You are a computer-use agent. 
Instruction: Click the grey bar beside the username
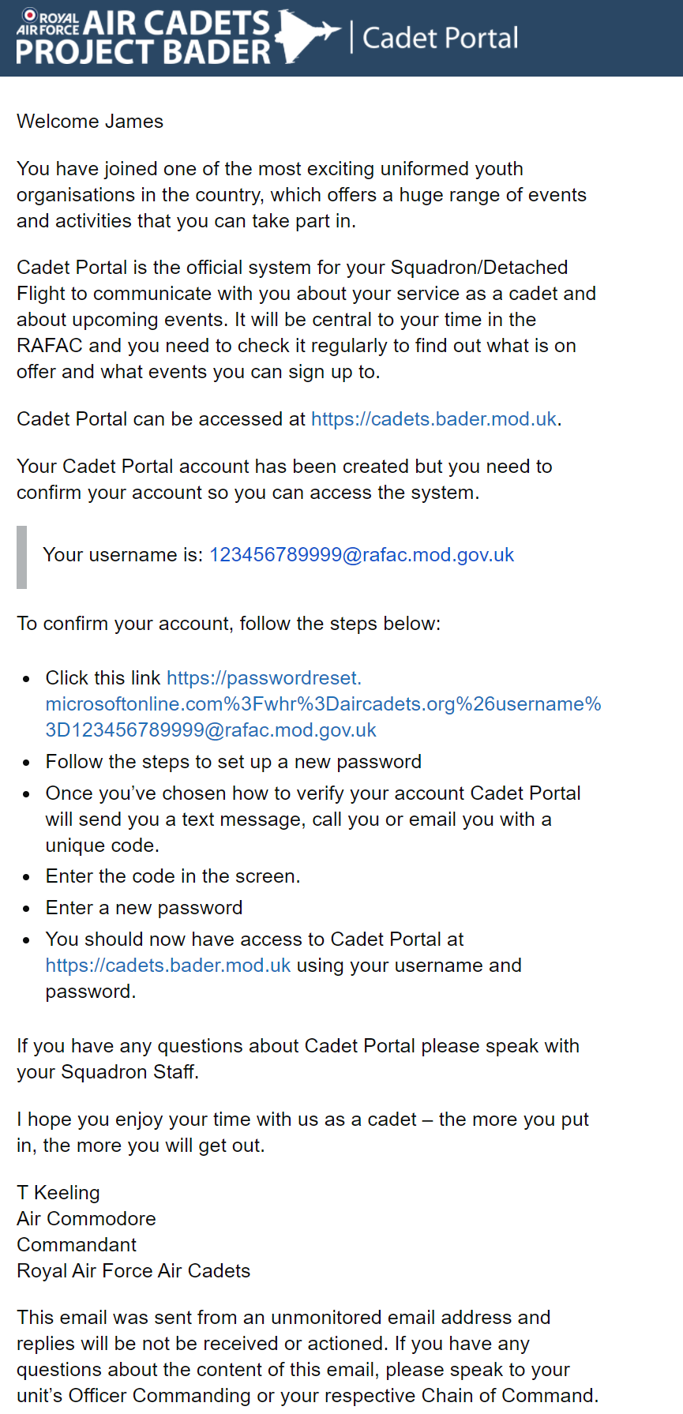pyautogui.click(x=21, y=557)
